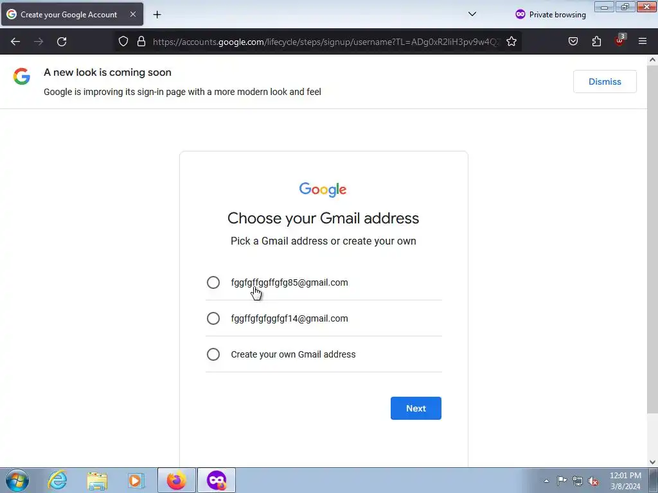The width and height of the screenshot is (658, 493).
Task: Close the Create your Google Account tab
Action: [133, 14]
